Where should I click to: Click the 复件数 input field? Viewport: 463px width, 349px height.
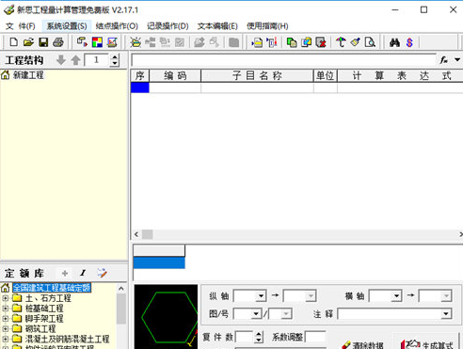(x=245, y=337)
